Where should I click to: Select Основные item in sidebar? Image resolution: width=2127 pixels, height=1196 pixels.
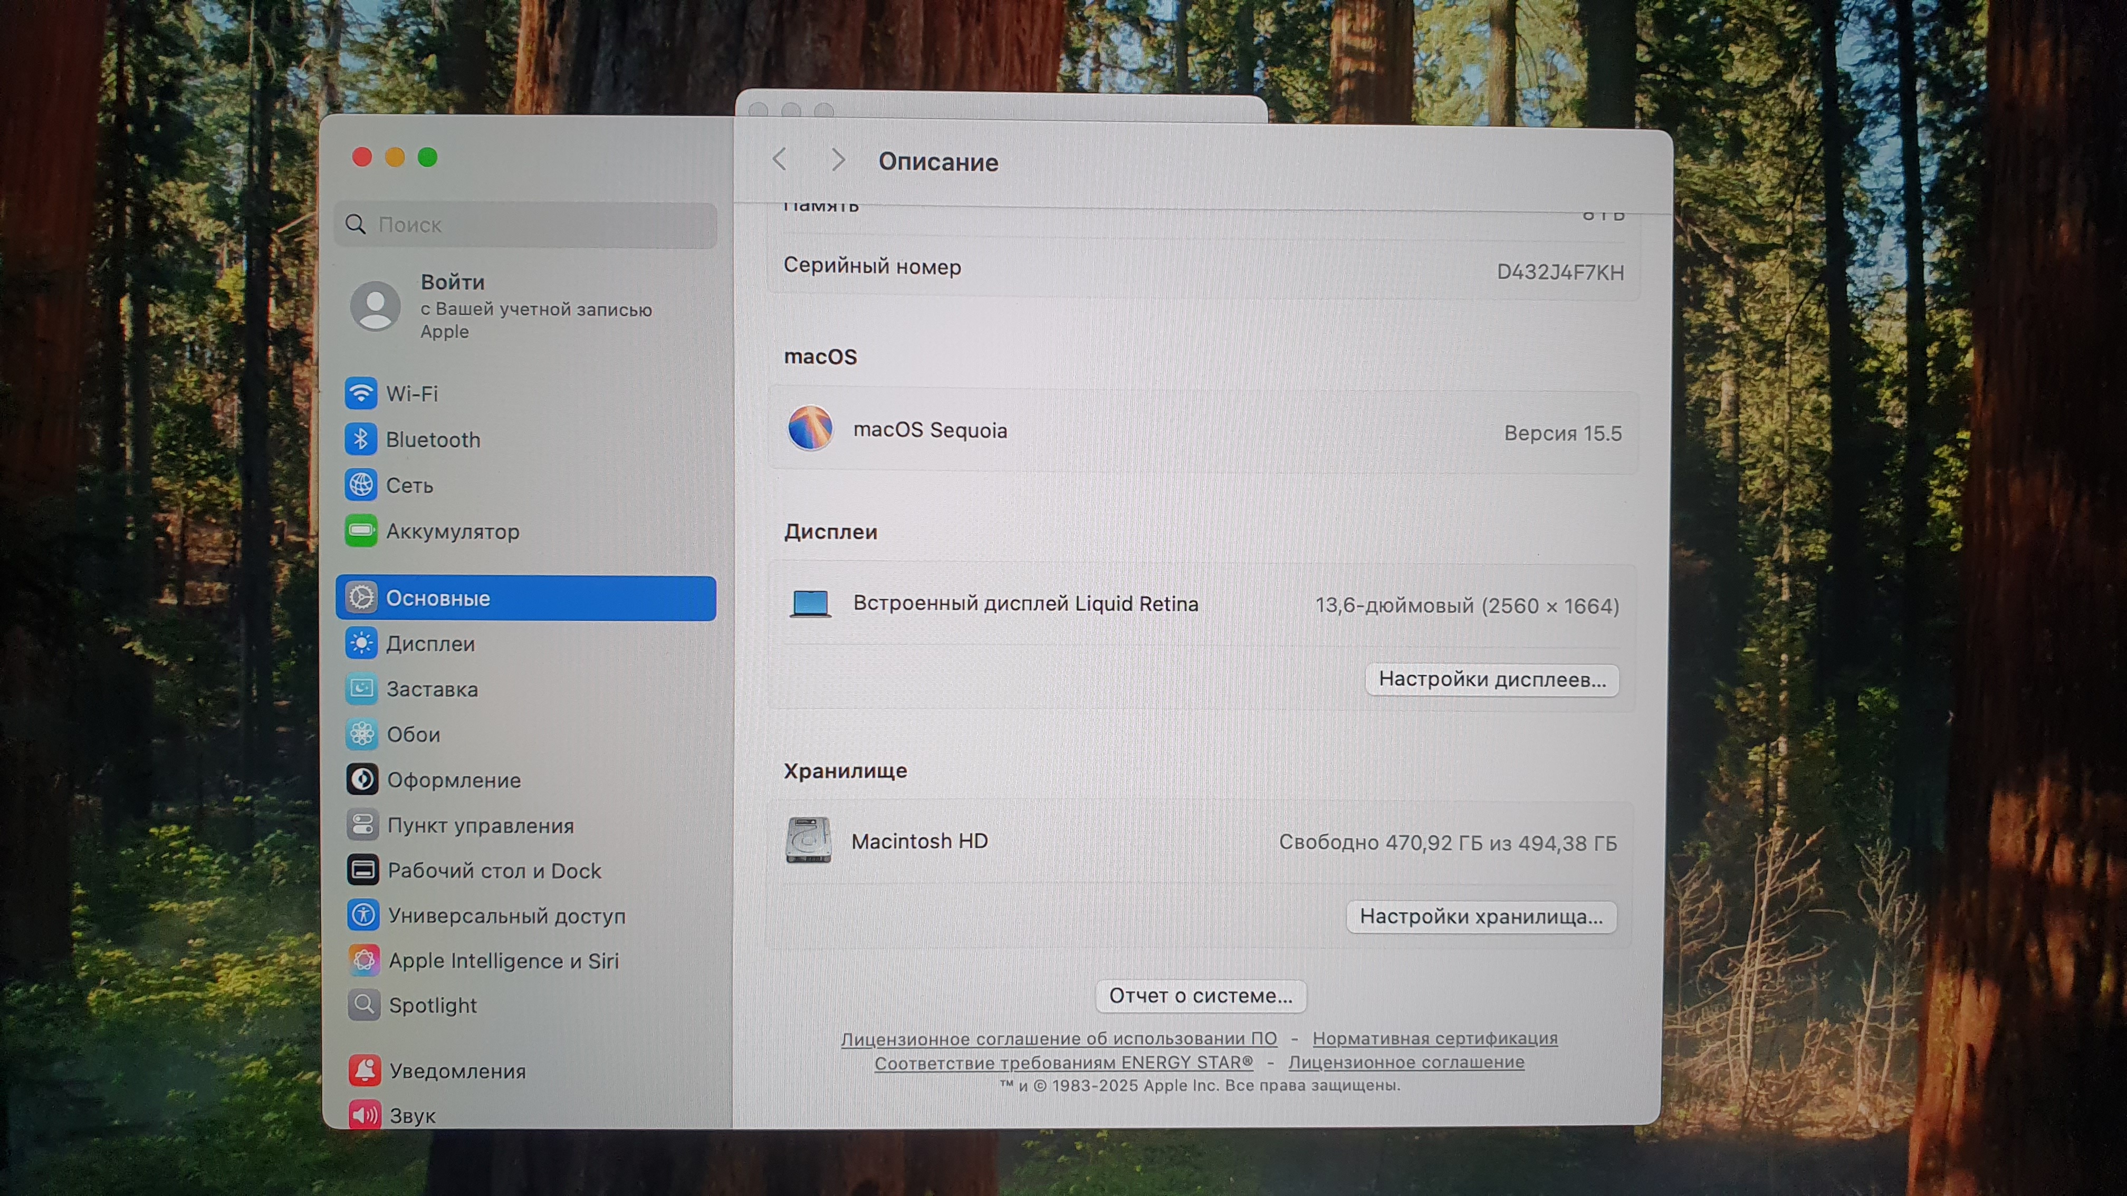[x=525, y=597]
